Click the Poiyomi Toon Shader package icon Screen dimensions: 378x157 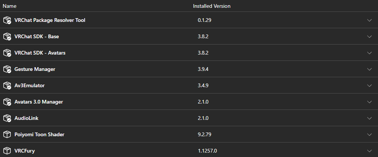click(x=7, y=134)
